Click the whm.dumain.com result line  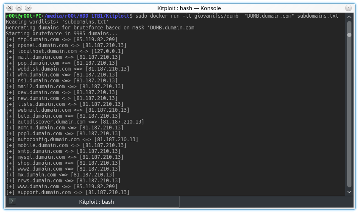pos(62,75)
